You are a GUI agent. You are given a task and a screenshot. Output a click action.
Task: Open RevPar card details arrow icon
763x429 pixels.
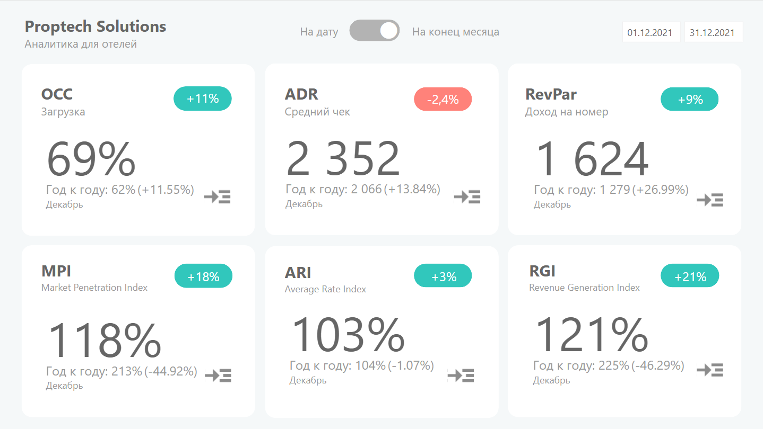pos(710,200)
